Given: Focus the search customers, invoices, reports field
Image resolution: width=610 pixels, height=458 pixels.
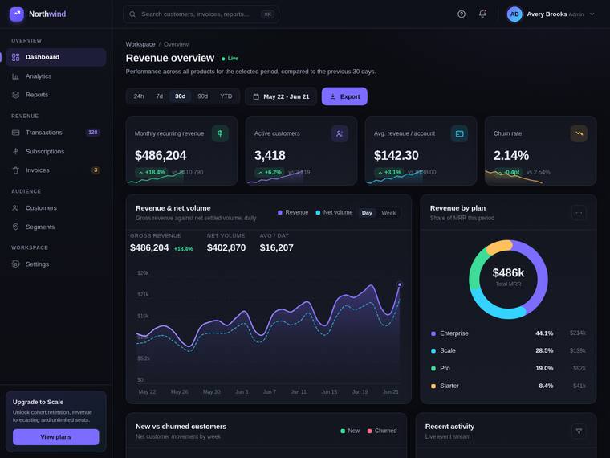Looking at the screenshot, I should click(201, 14).
